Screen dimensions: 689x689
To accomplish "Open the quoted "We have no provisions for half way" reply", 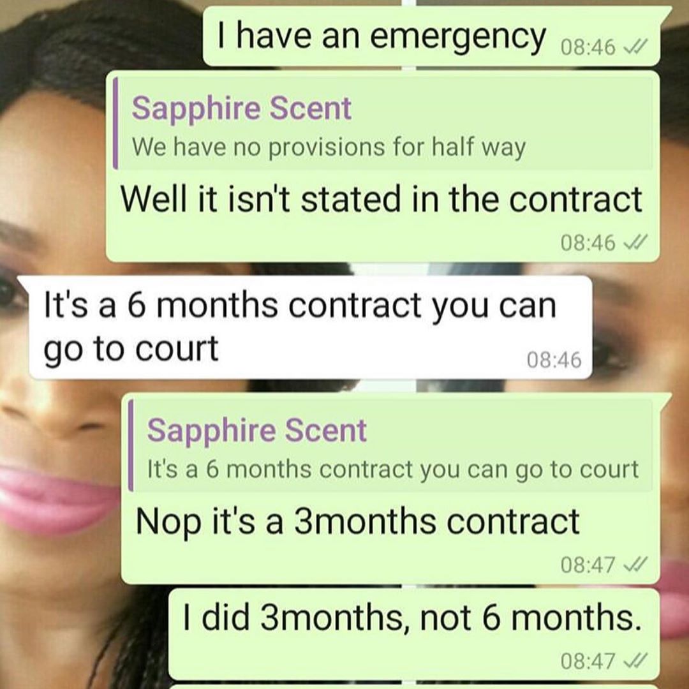I will (383, 123).
